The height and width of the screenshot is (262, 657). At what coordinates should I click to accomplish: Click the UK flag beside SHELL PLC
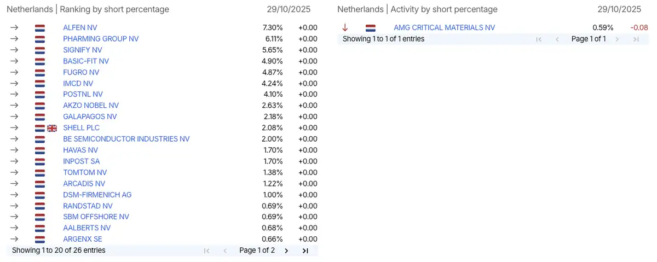point(52,128)
